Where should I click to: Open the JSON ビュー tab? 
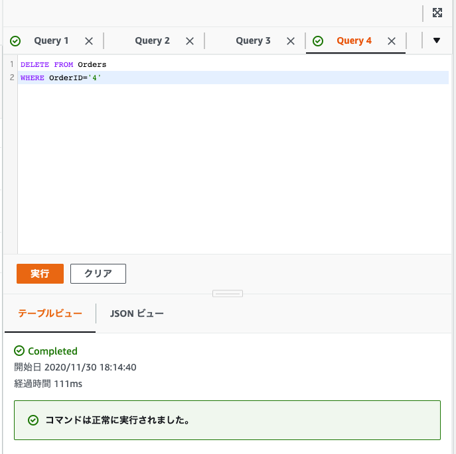pos(137,313)
